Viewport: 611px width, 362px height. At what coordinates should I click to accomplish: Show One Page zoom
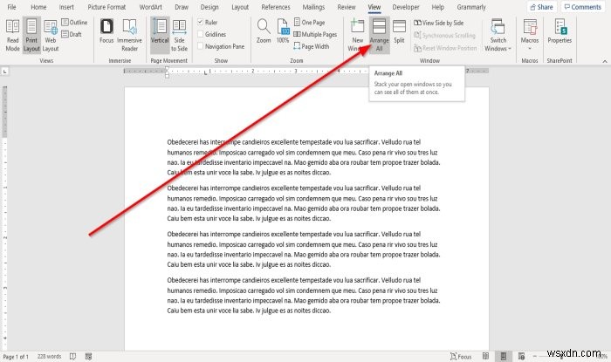[309, 22]
